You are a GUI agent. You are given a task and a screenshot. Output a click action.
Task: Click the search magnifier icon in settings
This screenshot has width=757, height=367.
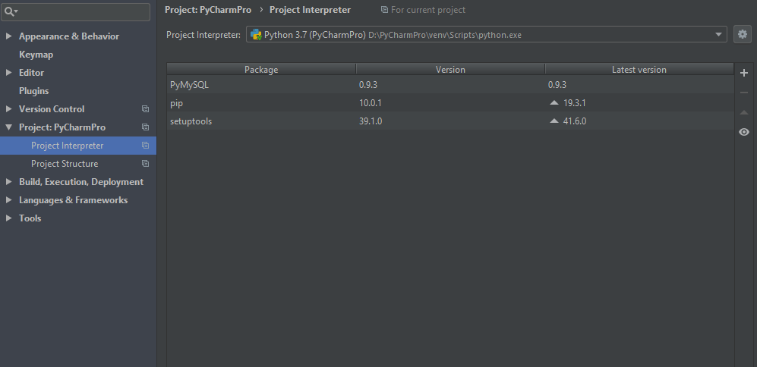click(9, 11)
